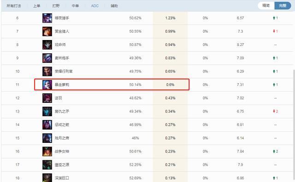The image size is (295, 182).
Task: Click the green up arrow in 战争女神 row
Action: tap(274, 151)
